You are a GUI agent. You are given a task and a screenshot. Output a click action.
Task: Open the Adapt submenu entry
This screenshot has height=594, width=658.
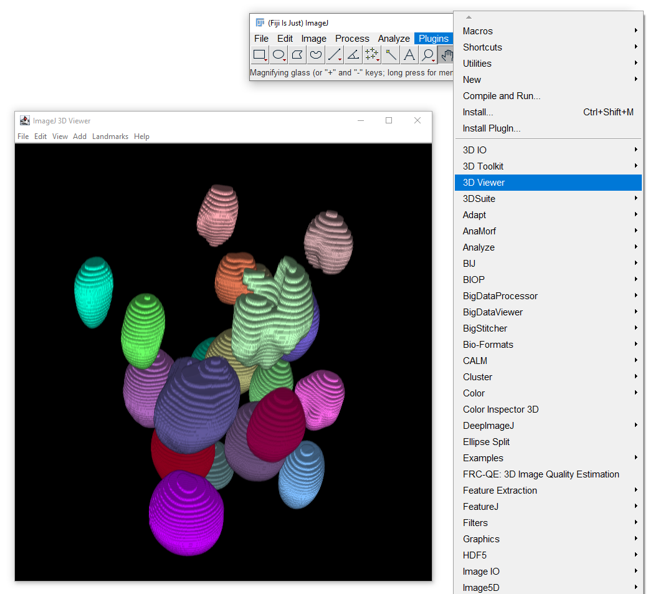coord(548,215)
